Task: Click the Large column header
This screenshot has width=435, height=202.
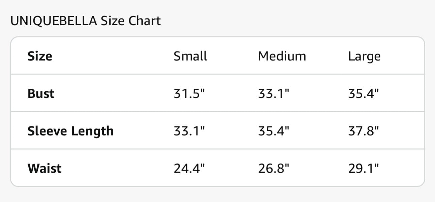Action: click(x=364, y=57)
